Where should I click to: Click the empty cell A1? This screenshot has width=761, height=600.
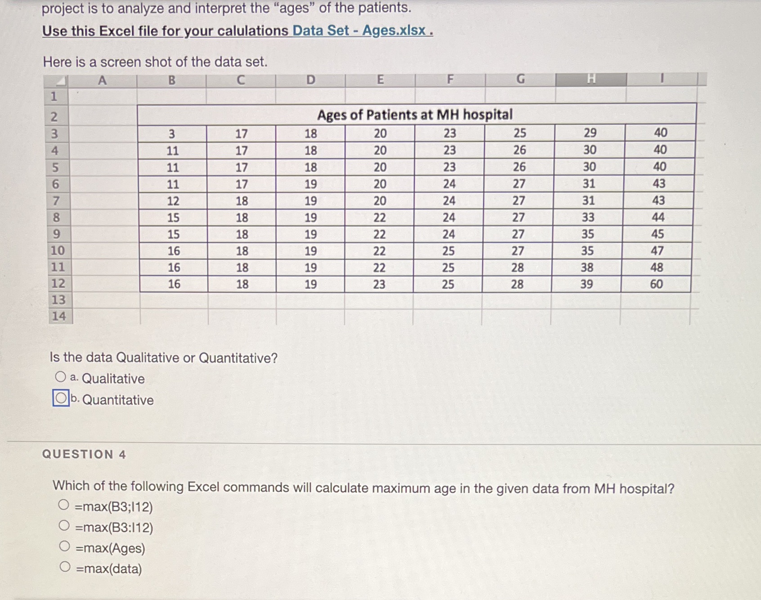102,96
